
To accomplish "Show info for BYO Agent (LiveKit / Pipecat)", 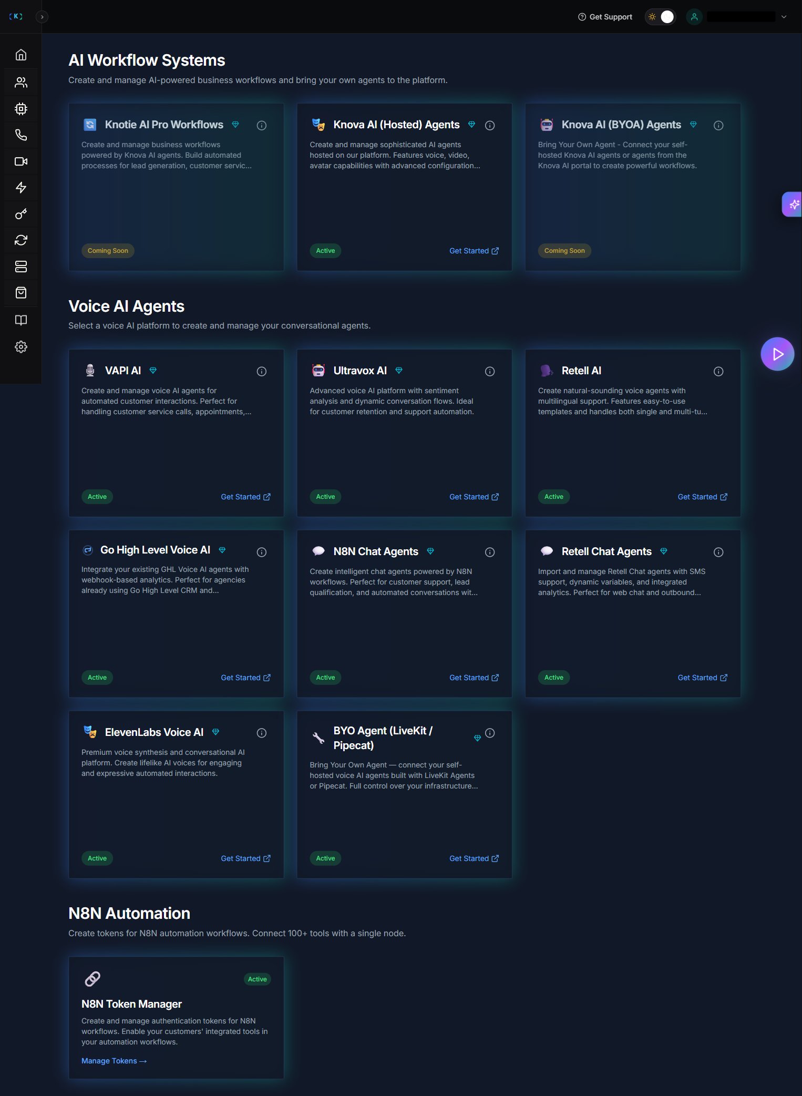I will click(490, 733).
